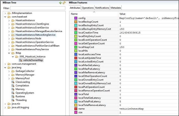The image size is (179, 116).
Task: Click the MapConfig value of config row
Action: (149, 18)
